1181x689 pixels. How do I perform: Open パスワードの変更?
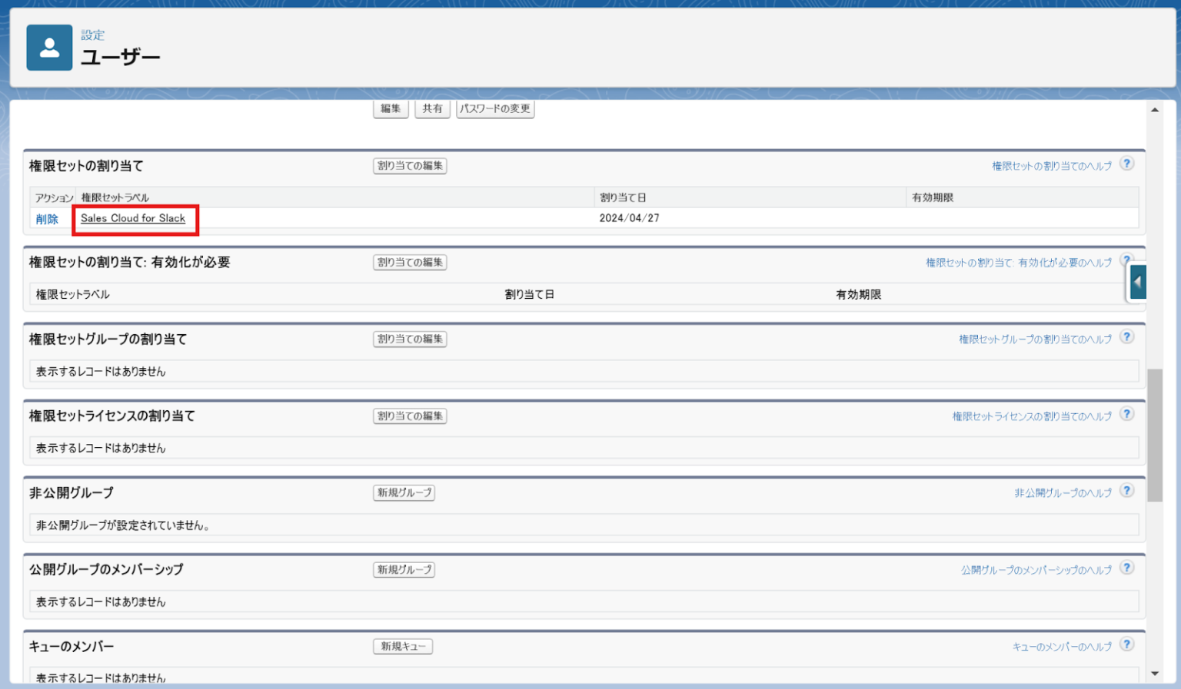tap(495, 109)
